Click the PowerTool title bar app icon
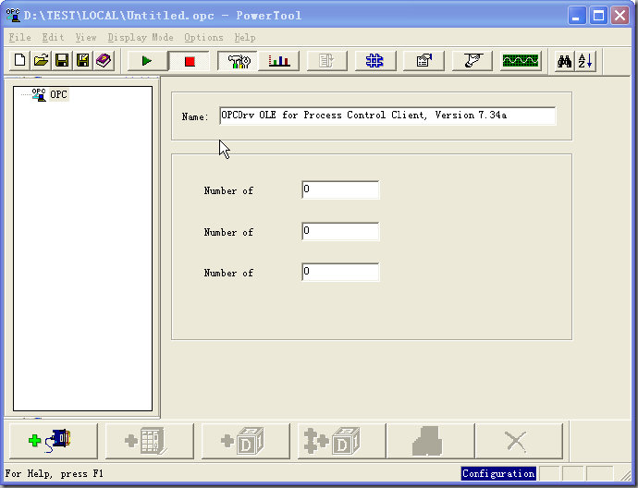Screen dimensions: 638x488 point(13,15)
